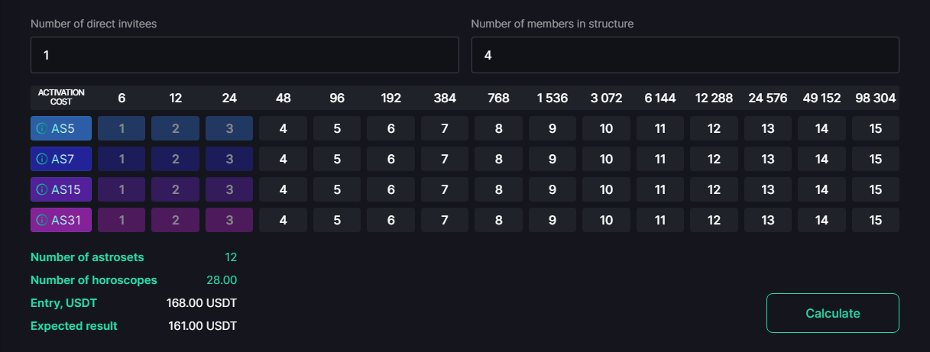Select level 15 in the AS31 row
The height and width of the screenshot is (352, 930).
[x=875, y=220]
